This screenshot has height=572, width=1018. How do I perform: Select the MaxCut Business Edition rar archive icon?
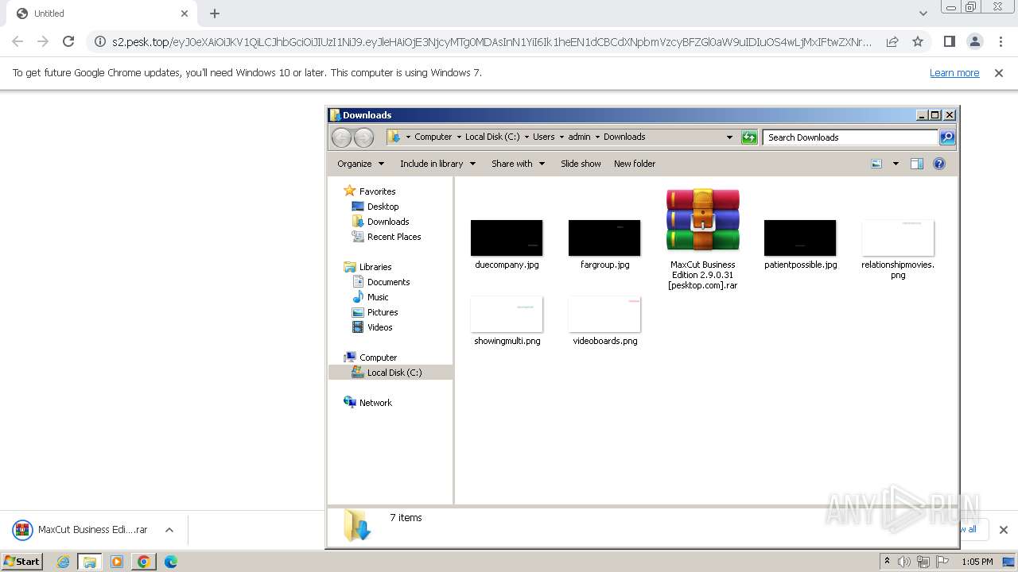point(703,220)
